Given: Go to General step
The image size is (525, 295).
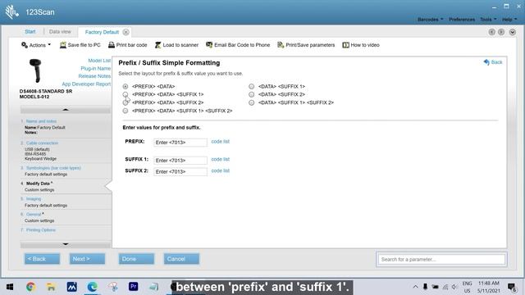Looking at the screenshot, I should [34, 214].
